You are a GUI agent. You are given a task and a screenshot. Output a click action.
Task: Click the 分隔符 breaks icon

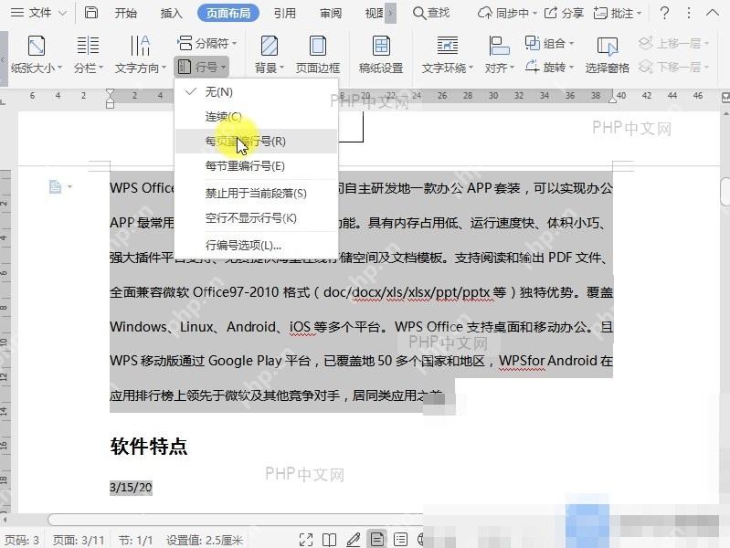click(185, 43)
